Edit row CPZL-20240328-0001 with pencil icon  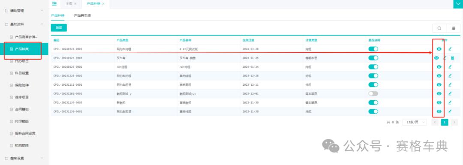(450, 49)
